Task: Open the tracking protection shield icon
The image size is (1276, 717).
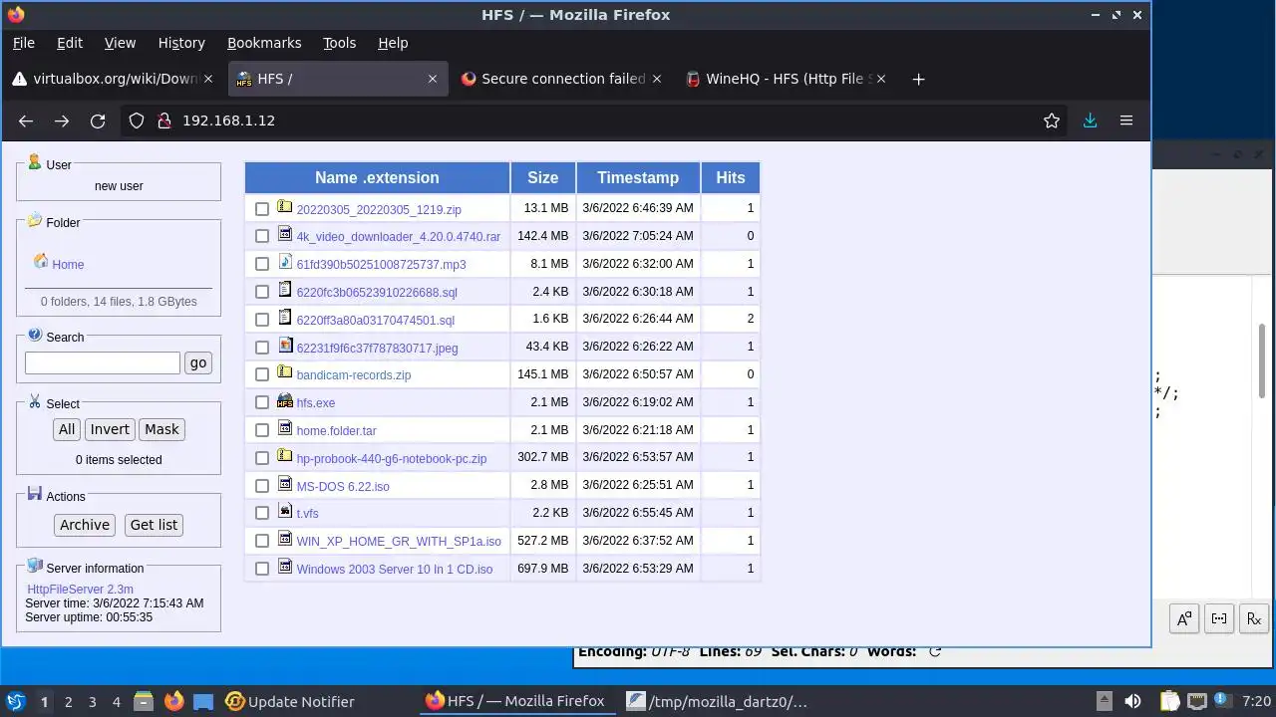Action: pyautogui.click(x=137, y=120)
